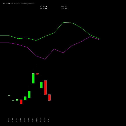Image resolution: width=126 pixels, height=126 pixels.
Task: Select the green candle for 24 Sep
Action: coord(25,98)
